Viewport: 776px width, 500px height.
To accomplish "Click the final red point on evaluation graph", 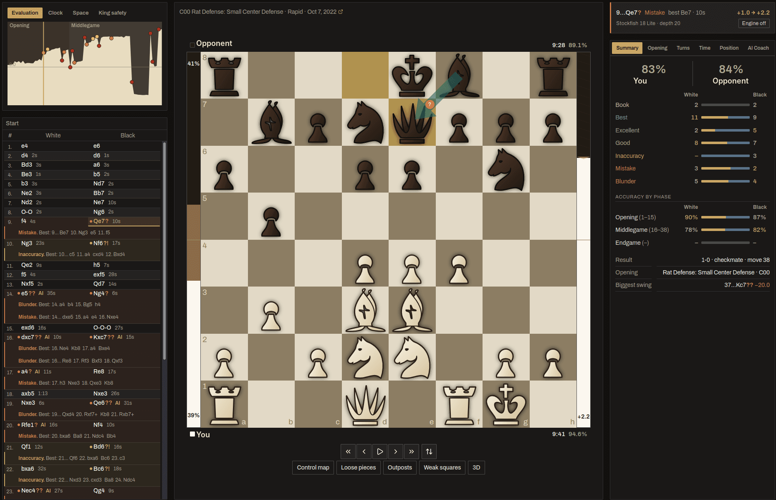I will tap(159, 29).
